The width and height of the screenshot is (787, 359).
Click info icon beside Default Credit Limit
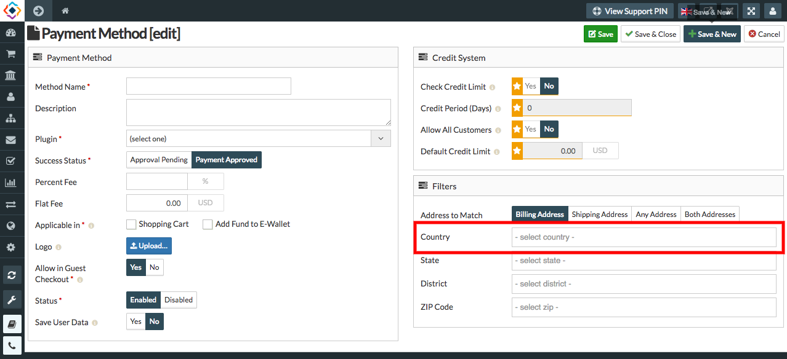(496, 152)
